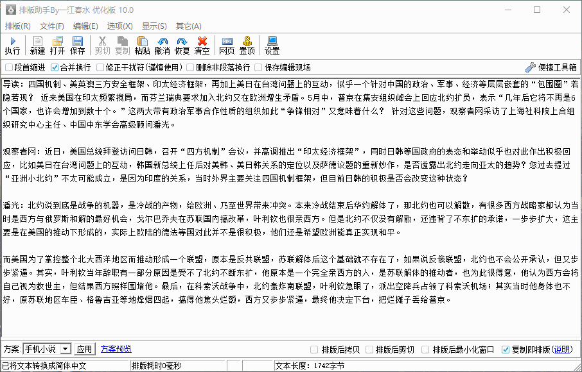Paste text with 粘贴 icon
This screenshot has width=582, height=372.
[142, 46]
